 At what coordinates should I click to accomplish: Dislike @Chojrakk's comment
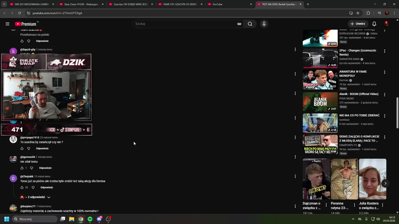33,188
